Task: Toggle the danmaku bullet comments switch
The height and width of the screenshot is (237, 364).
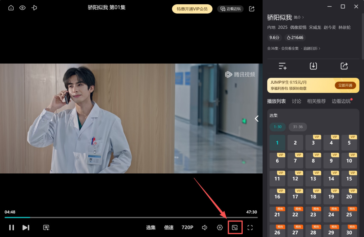Action: 46,227
